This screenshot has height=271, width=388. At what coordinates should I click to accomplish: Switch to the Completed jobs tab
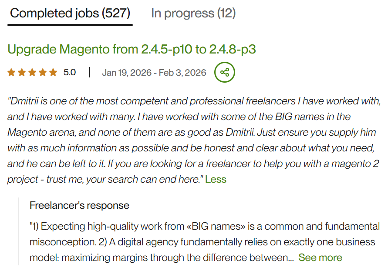pos(70,13)
